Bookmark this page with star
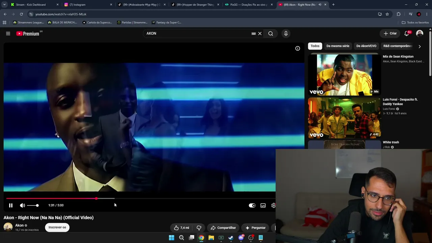The image size is (432, 243). pos(387,14)
